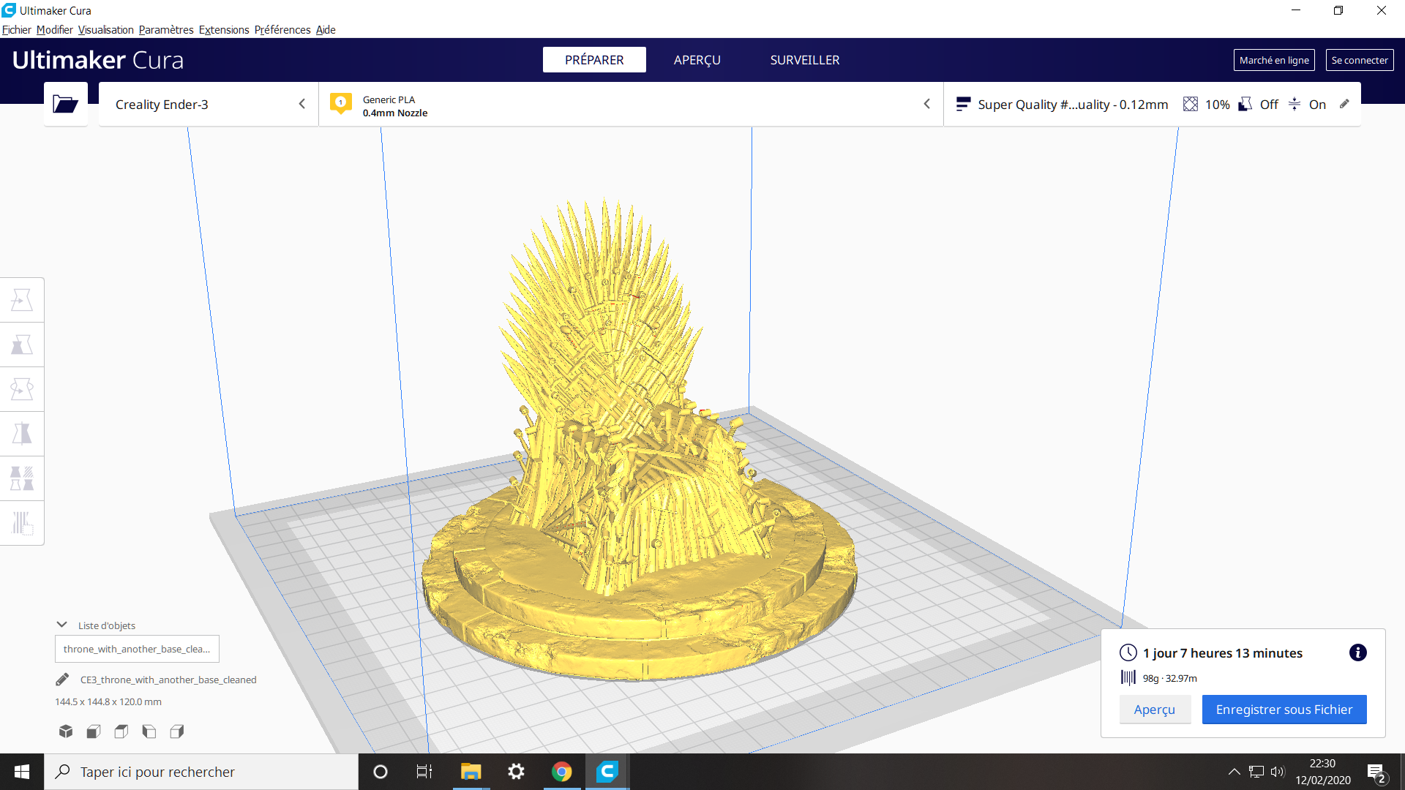Viewport: 1405px width, 790px height.
Task: Open the Extensions menu
Action: (x=224, y=30)
